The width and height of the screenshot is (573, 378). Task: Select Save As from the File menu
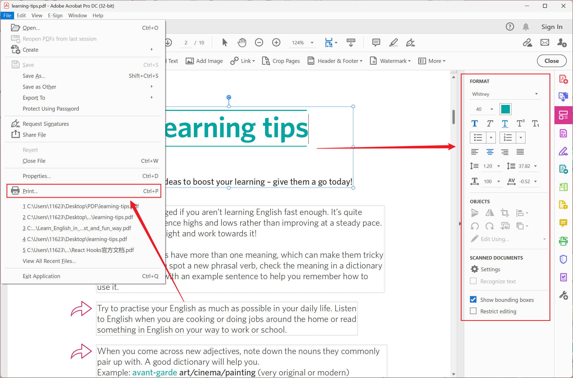34,76
